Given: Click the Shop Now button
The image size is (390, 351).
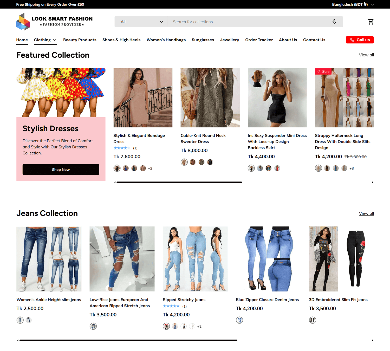Looking at the screenshot, I should tap(61, 170).
